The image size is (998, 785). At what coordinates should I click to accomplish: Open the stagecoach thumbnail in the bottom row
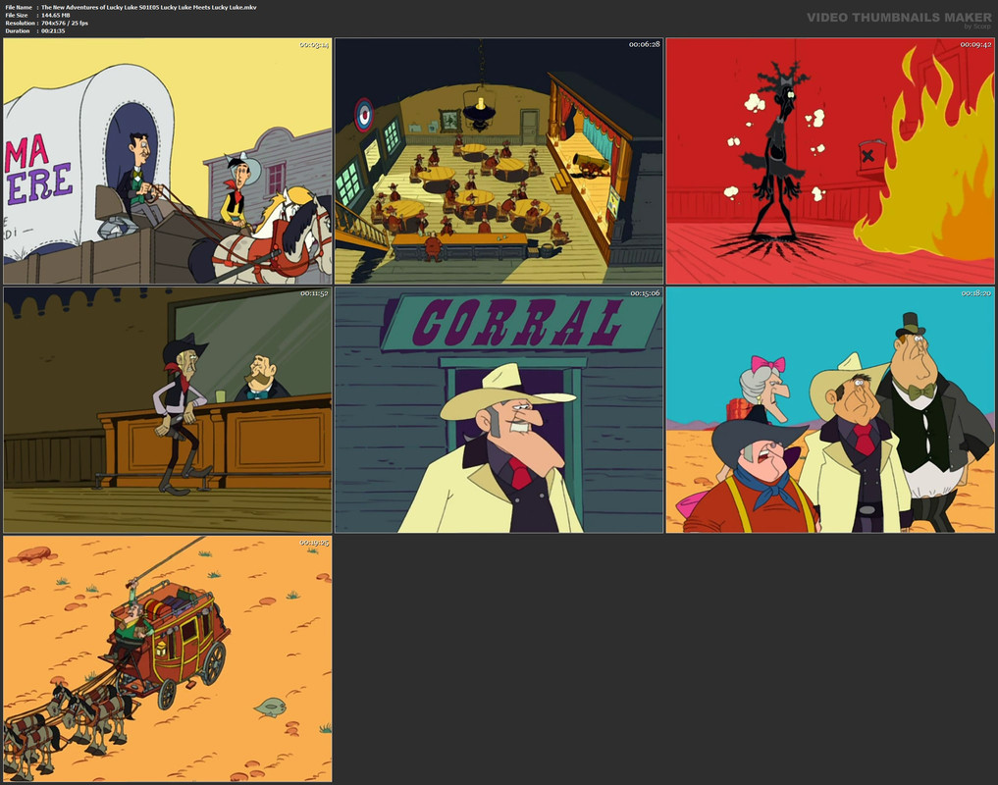[168, 659]
